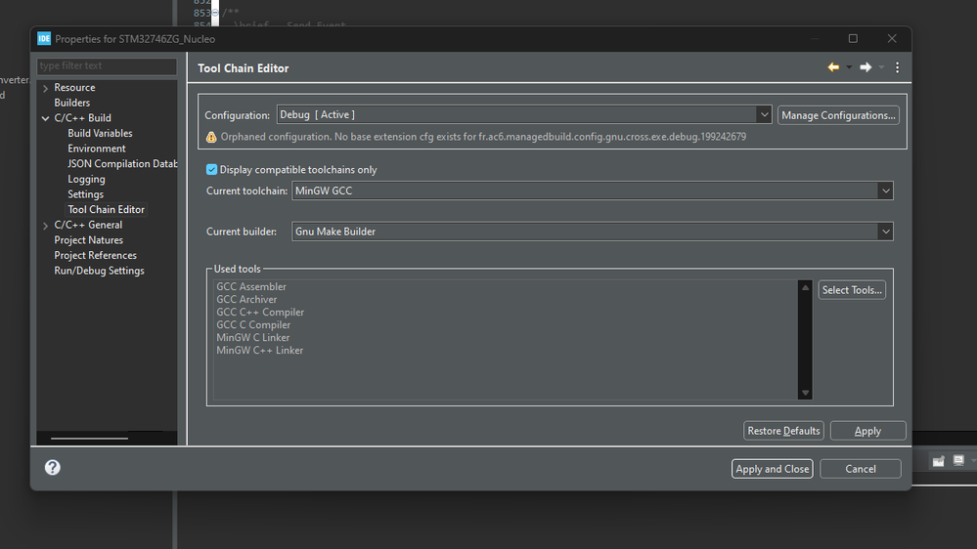Expand the Resource tree node
977x549 pixels.
(x=45, y=88)
